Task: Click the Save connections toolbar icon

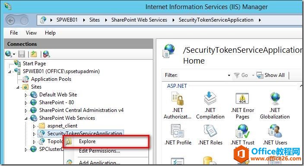Action: (x=22, y=54)
